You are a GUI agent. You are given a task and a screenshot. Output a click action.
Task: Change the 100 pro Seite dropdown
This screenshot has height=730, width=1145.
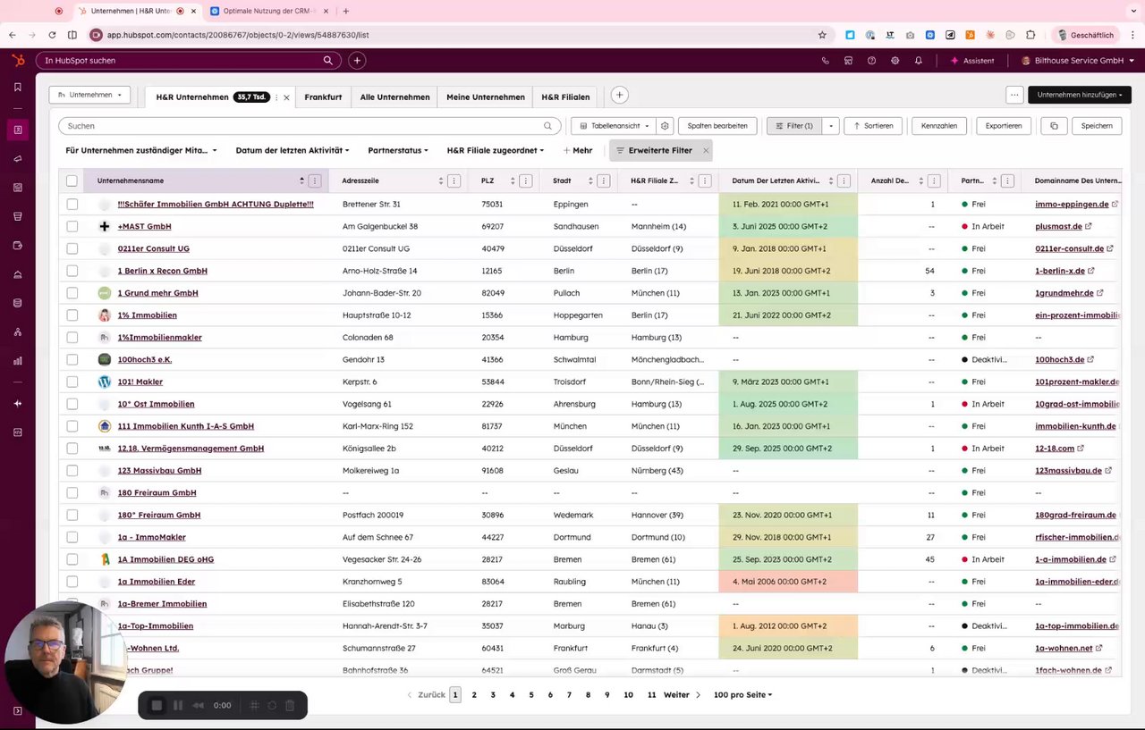pyautogui.click(x=742, y=695)
